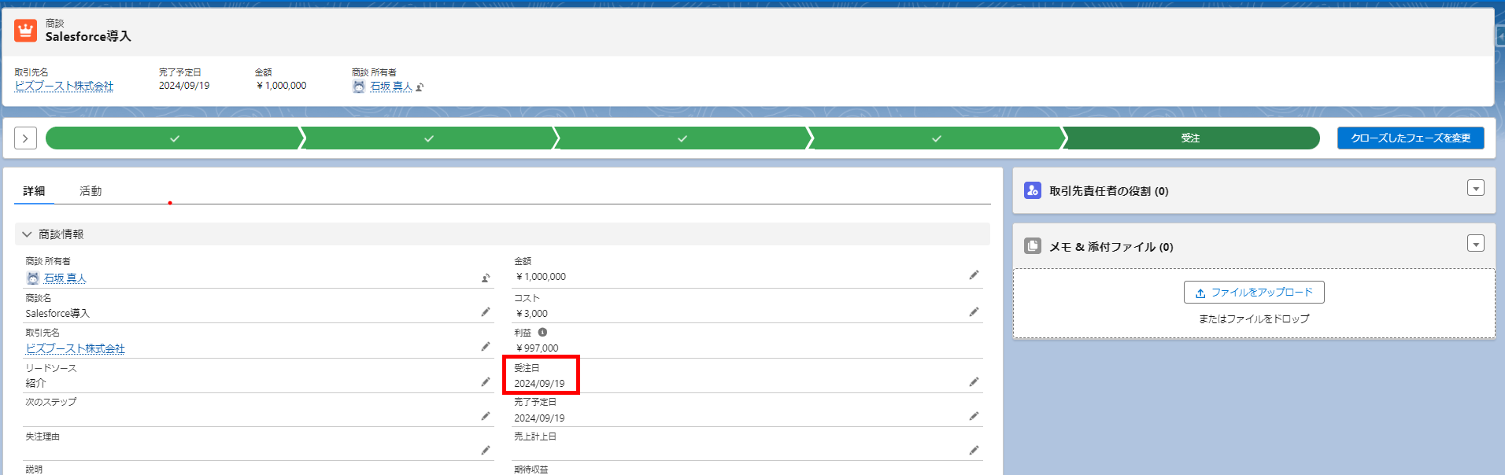This screenshot has height=475, width=1505.
Task: Select the 受注 path stage
Action: pos(1190,138)
